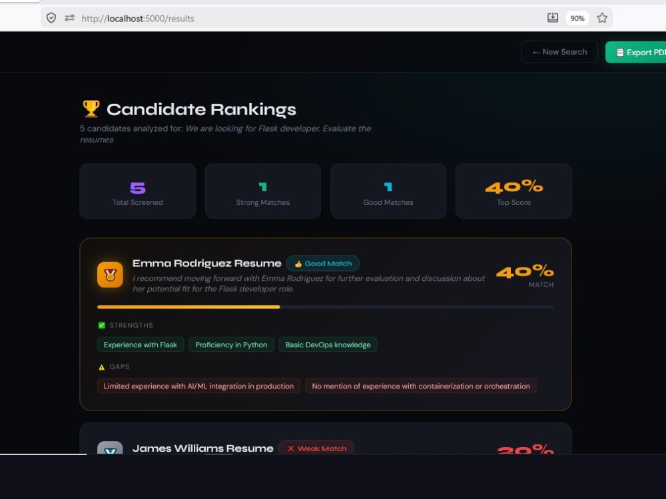Viewport: 666px width, 499px height.
Task: Click the shield tracking protection icon
Action: pos(51,18)
